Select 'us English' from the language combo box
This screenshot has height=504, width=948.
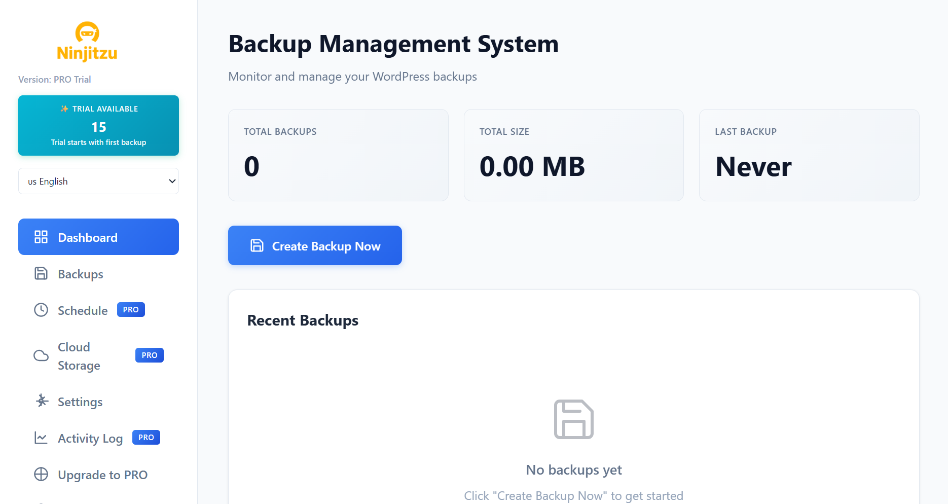click(98, 181)
